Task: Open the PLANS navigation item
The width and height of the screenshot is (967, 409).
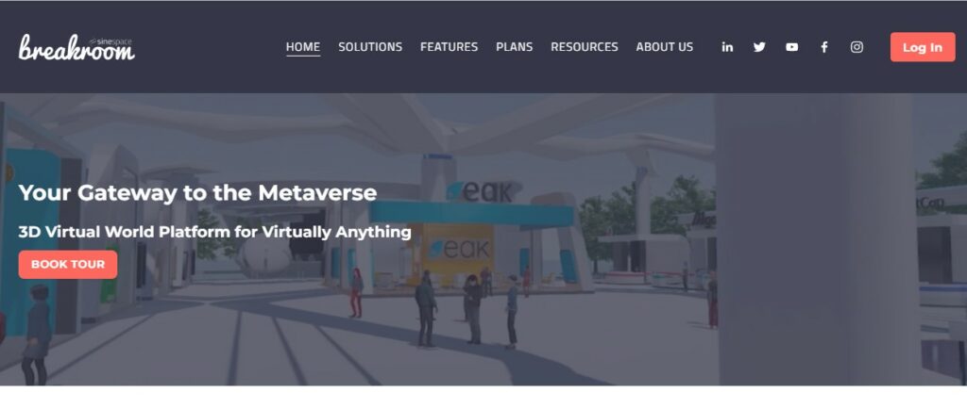Action: pos(515,47)
